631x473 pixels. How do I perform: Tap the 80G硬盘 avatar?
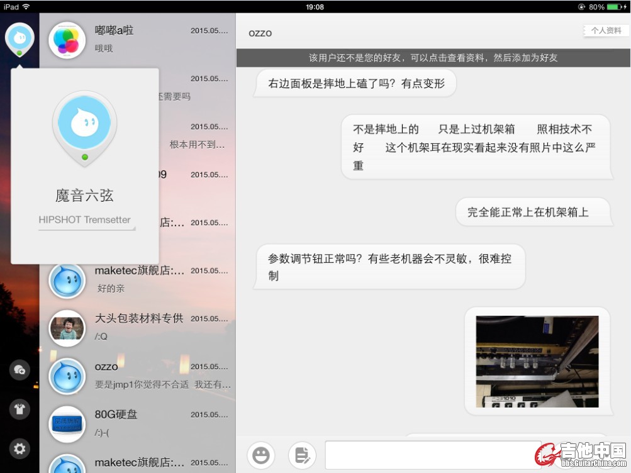[x=67, y=425]
